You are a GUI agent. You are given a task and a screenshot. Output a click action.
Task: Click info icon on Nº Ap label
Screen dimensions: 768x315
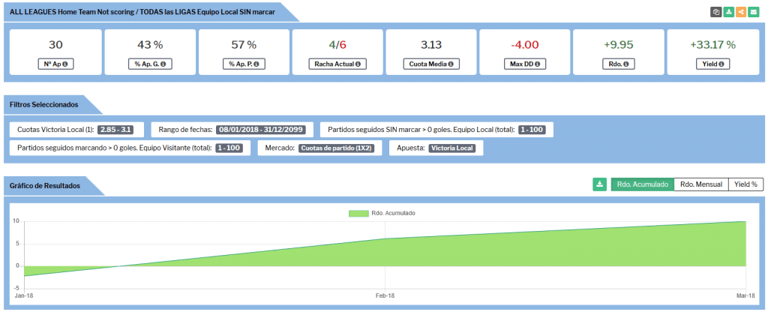[65, 64]
